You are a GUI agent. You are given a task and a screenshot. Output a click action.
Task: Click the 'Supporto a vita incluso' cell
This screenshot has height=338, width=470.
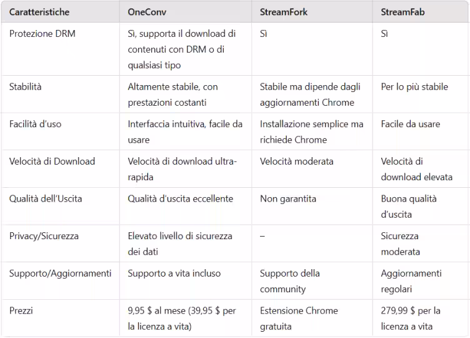[174, 274]
